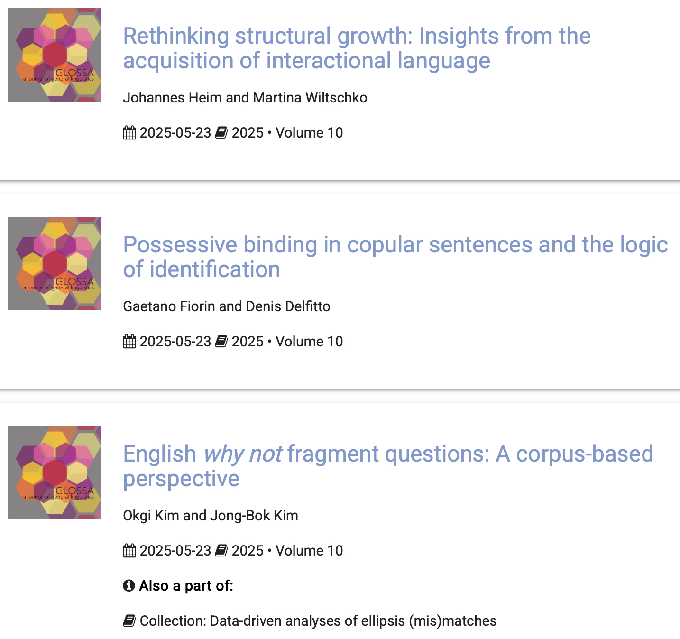Open Glossa thumbnail of Rethinking structural growth
The image size is (680, 639).
55,55
